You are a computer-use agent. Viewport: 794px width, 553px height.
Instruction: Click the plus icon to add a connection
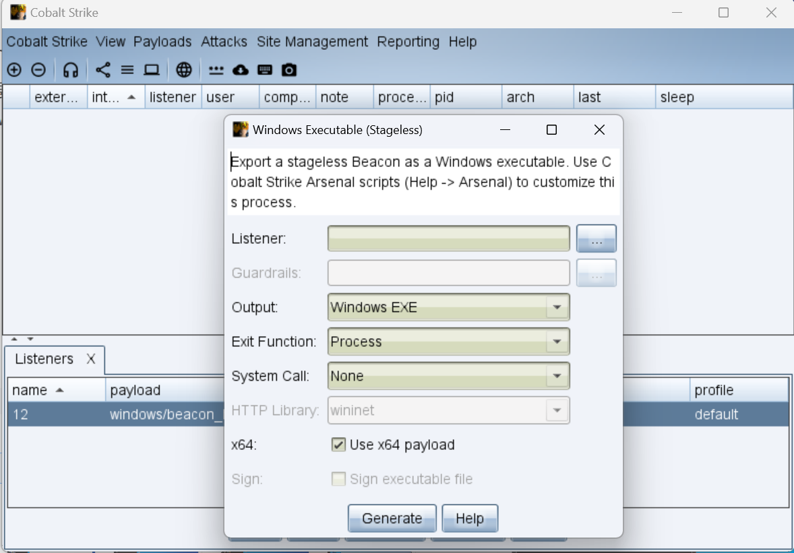(x=14, y=70)
